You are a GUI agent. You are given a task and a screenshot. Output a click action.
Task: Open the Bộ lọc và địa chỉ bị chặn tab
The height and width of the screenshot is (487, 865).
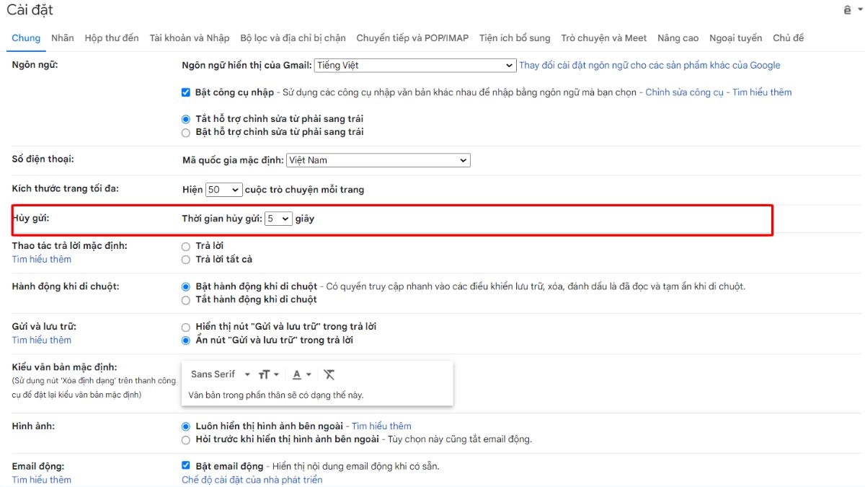click(x=293, y=38)
